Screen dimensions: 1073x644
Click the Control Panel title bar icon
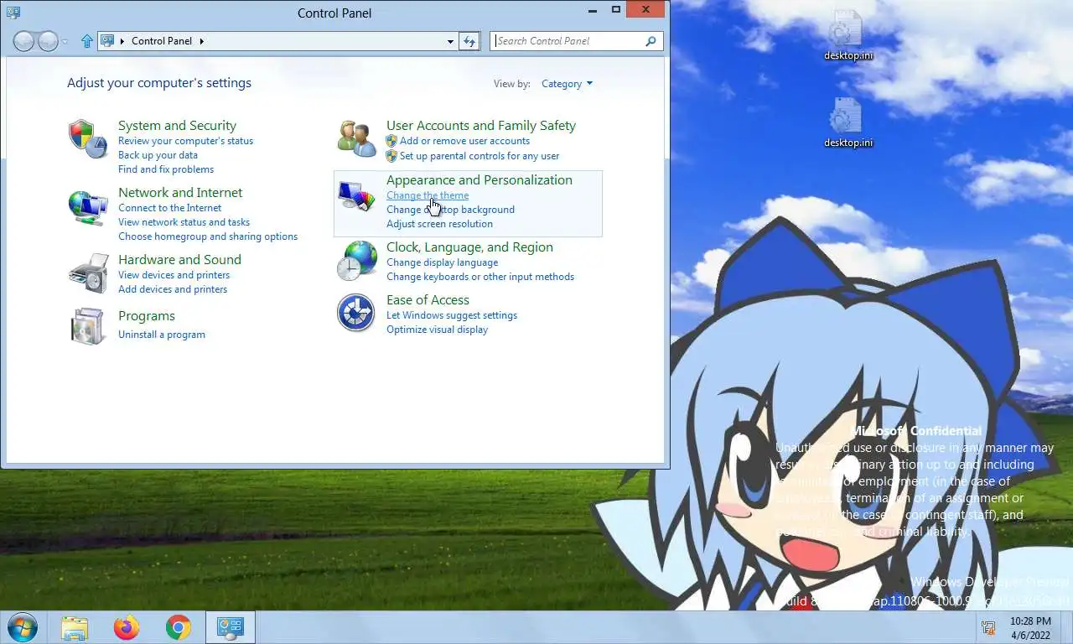tap(13, 12)
